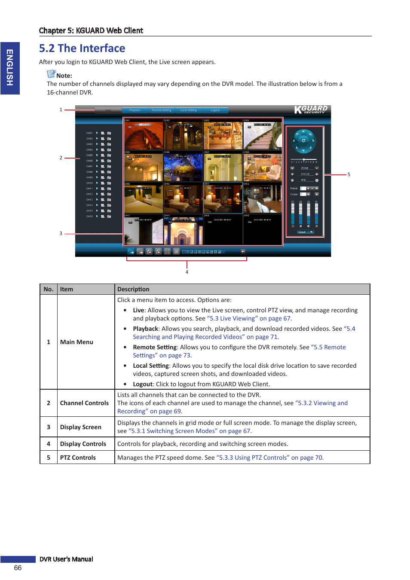Move PTZ camera diagonally up-left

coord(297,134)
